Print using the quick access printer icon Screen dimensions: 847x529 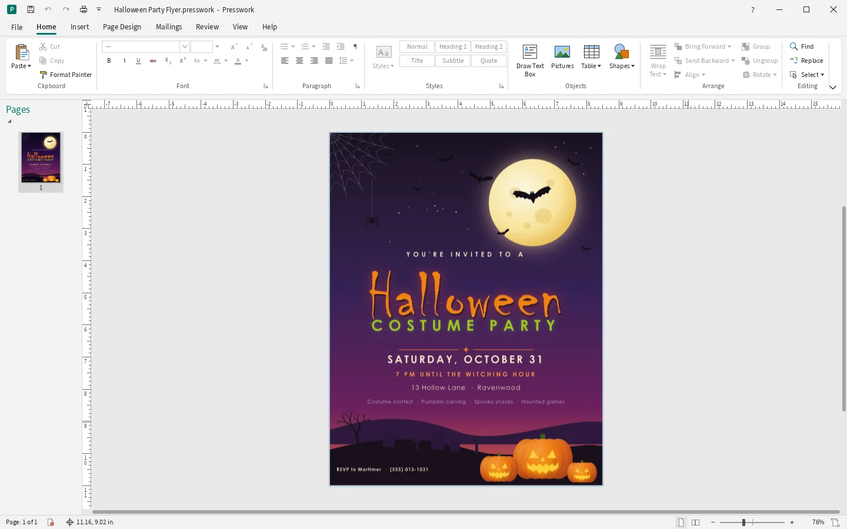pyautogui.click(x=84, y=9)
